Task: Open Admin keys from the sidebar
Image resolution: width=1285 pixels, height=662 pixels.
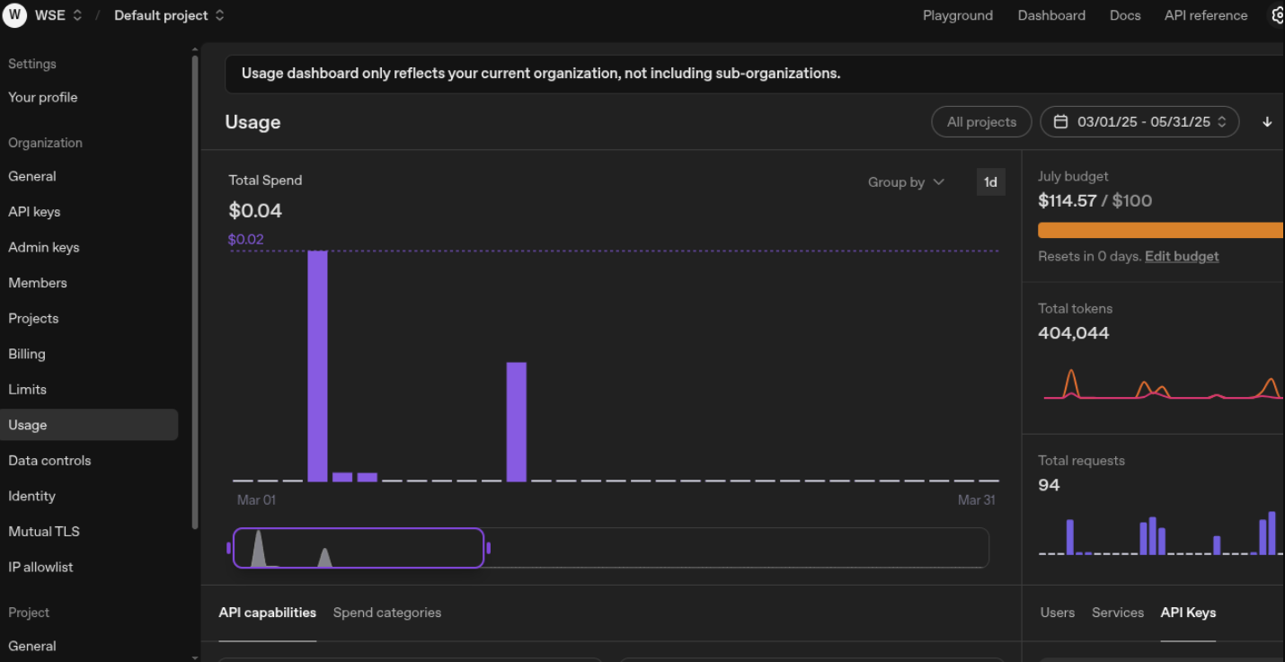Action: pos(43,247)
